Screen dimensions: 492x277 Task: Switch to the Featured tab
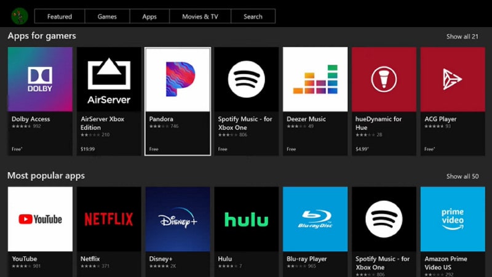coord(60,17)
